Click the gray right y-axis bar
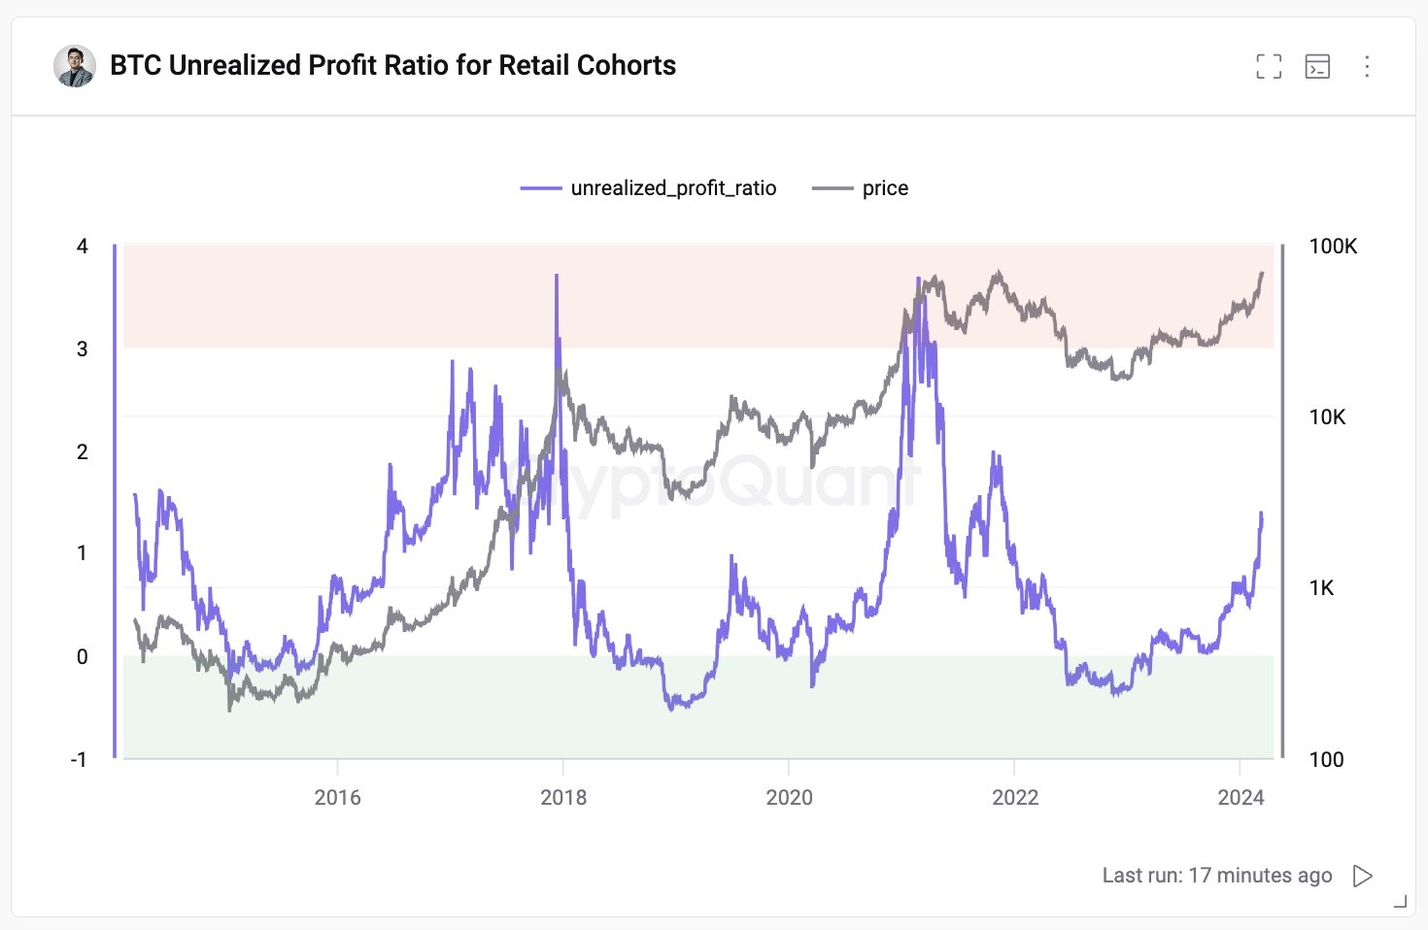 tap(1282, 501)
